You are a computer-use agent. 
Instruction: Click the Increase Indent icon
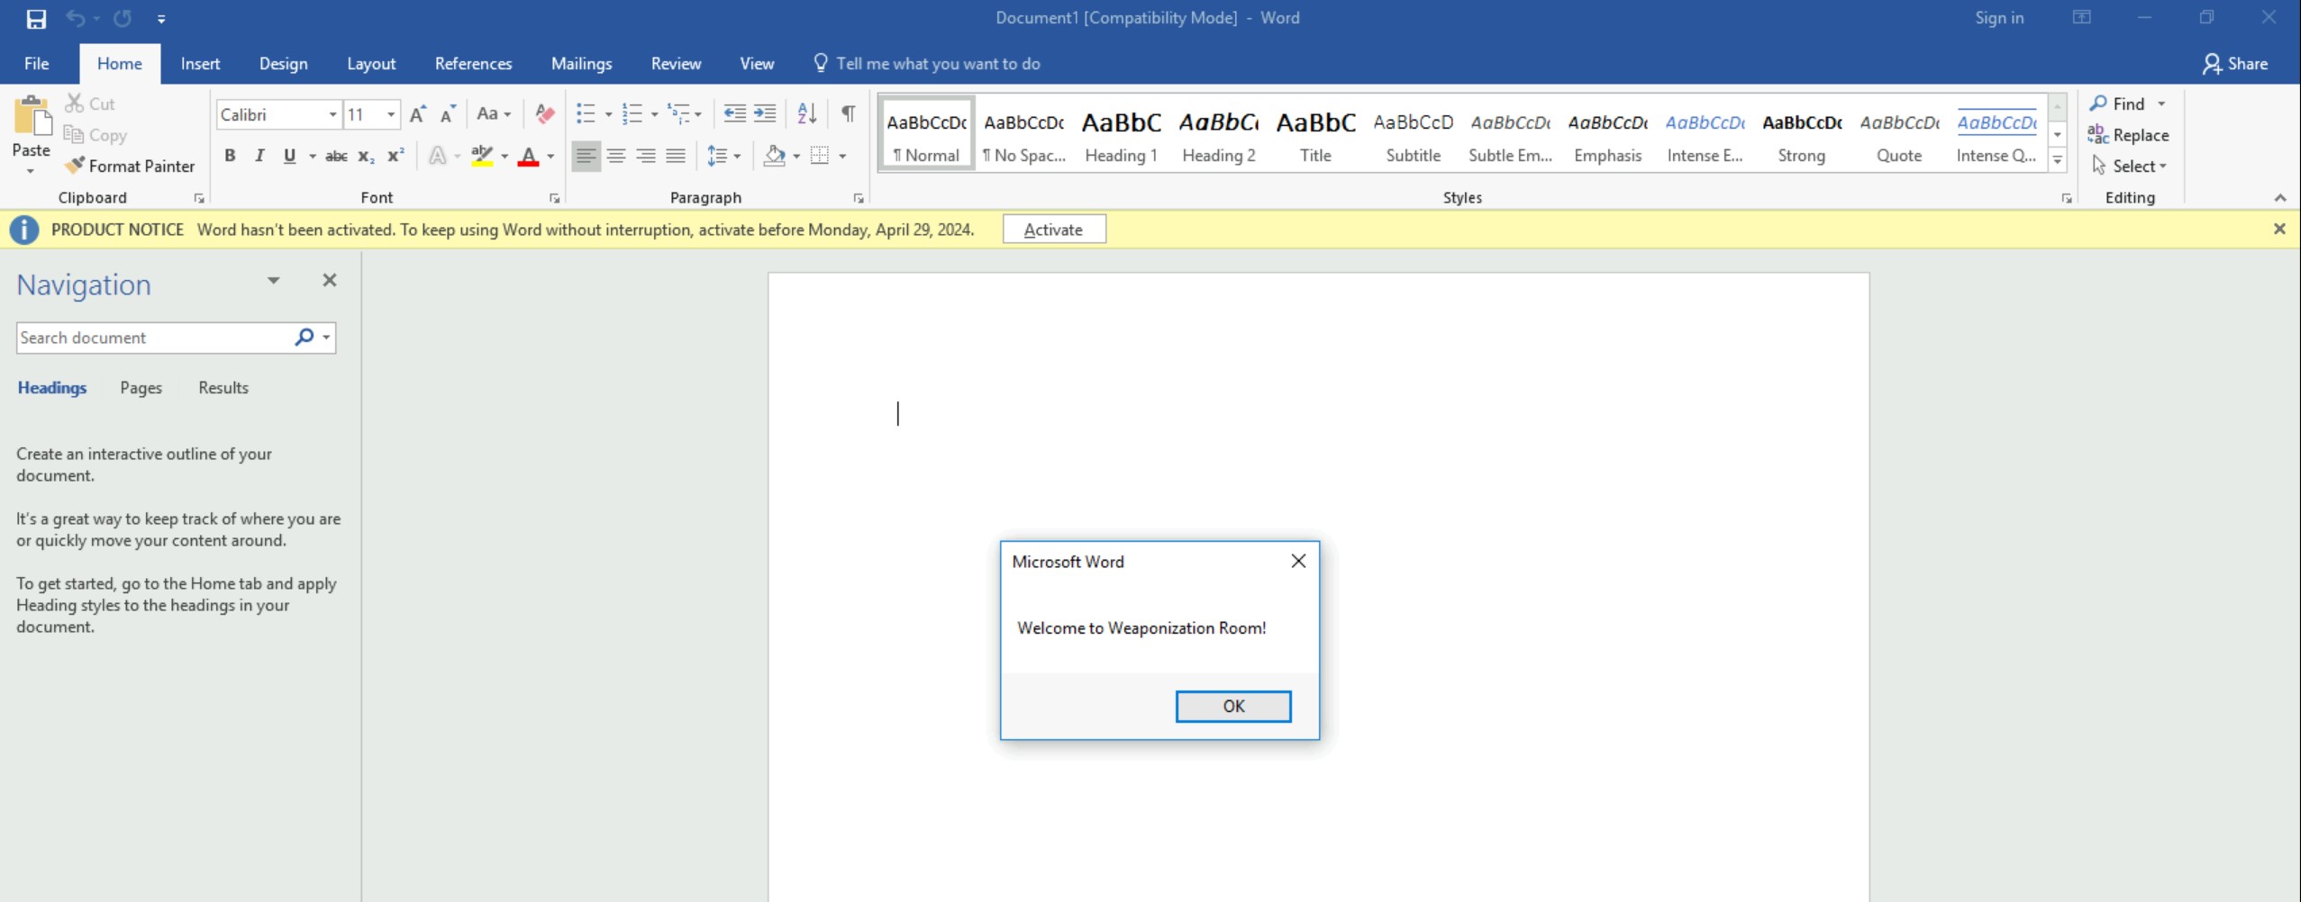tap(765, 114)
